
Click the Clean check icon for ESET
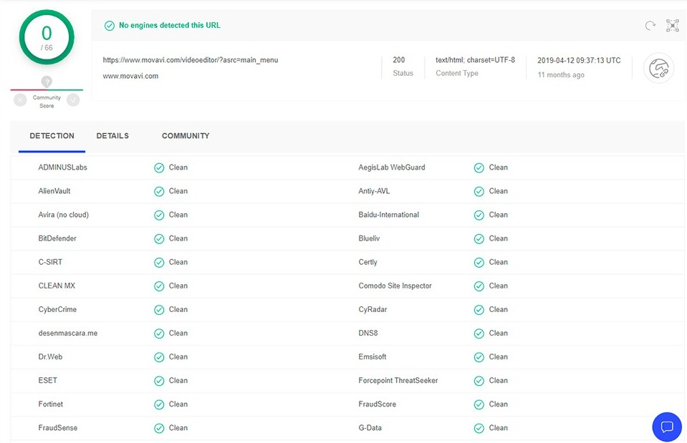[159, 380]
